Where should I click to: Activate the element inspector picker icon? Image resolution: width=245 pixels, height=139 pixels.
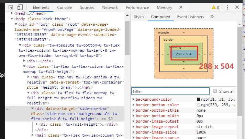click(11, 7)
